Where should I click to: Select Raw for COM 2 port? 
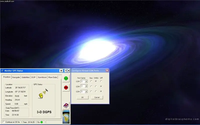[x=91, y=81]
